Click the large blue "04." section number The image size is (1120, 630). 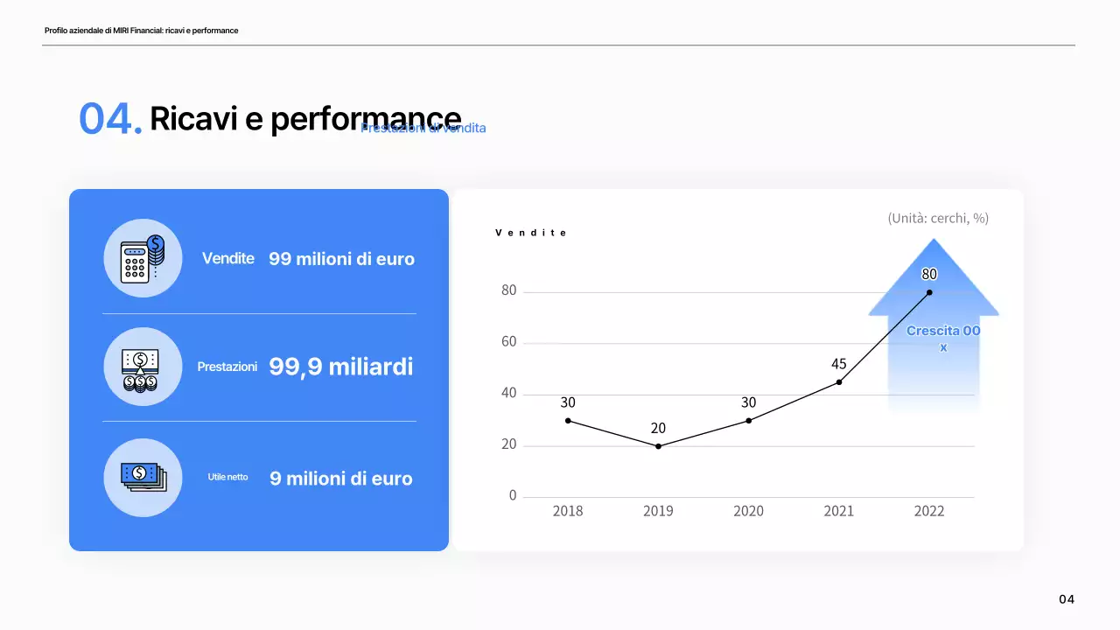click(x=110, y=119)
